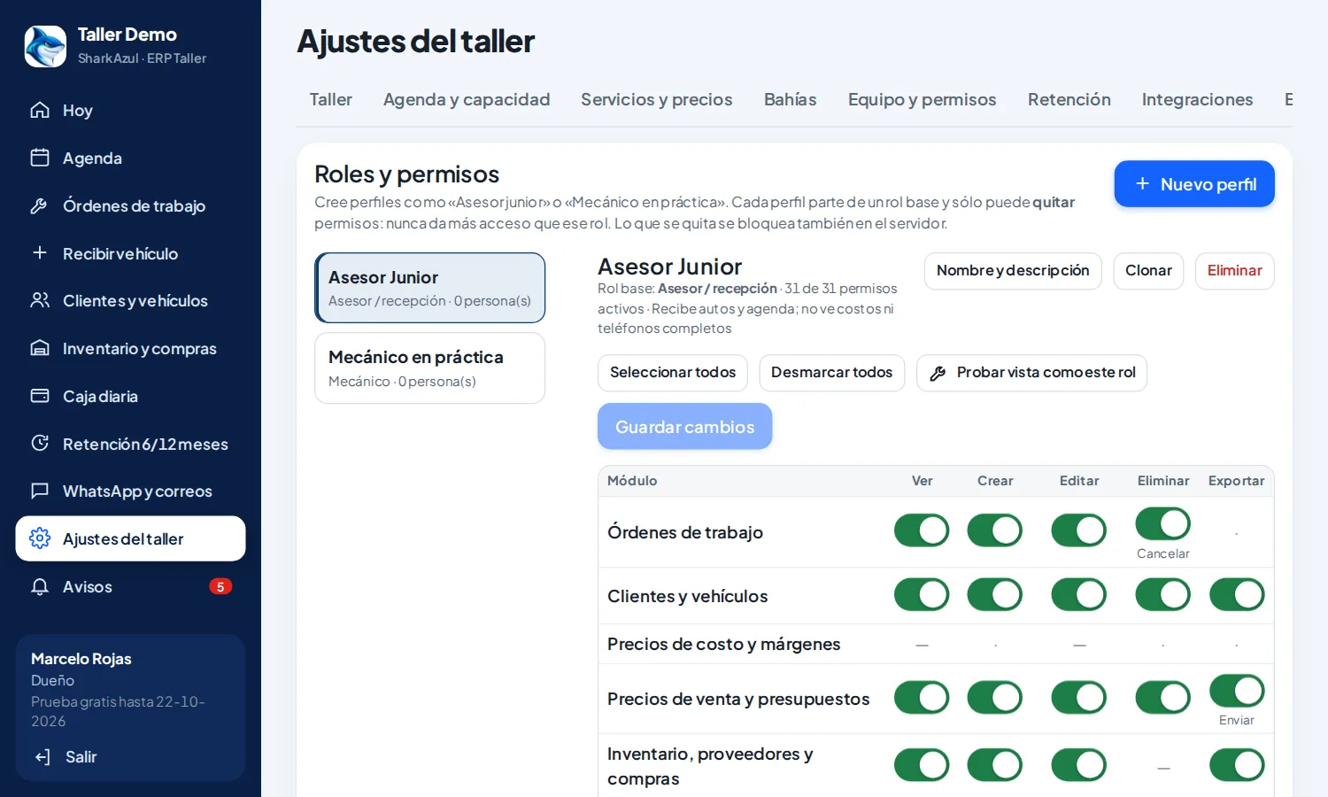1328x797 pixels.
Task: Click Desmarcar todos button
Action: click(832, 373)
